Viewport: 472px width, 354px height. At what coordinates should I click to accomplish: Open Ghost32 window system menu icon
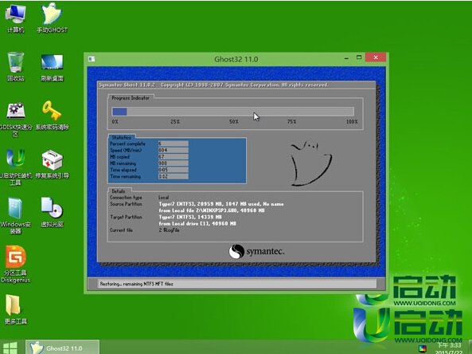tap(92, 59)
